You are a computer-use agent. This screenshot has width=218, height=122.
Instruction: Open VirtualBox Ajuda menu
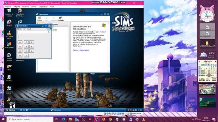tap(52, 7)
